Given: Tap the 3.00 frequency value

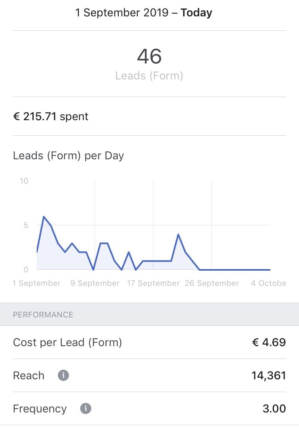Looking at the screenshot, I should click(x=274, y=409).
